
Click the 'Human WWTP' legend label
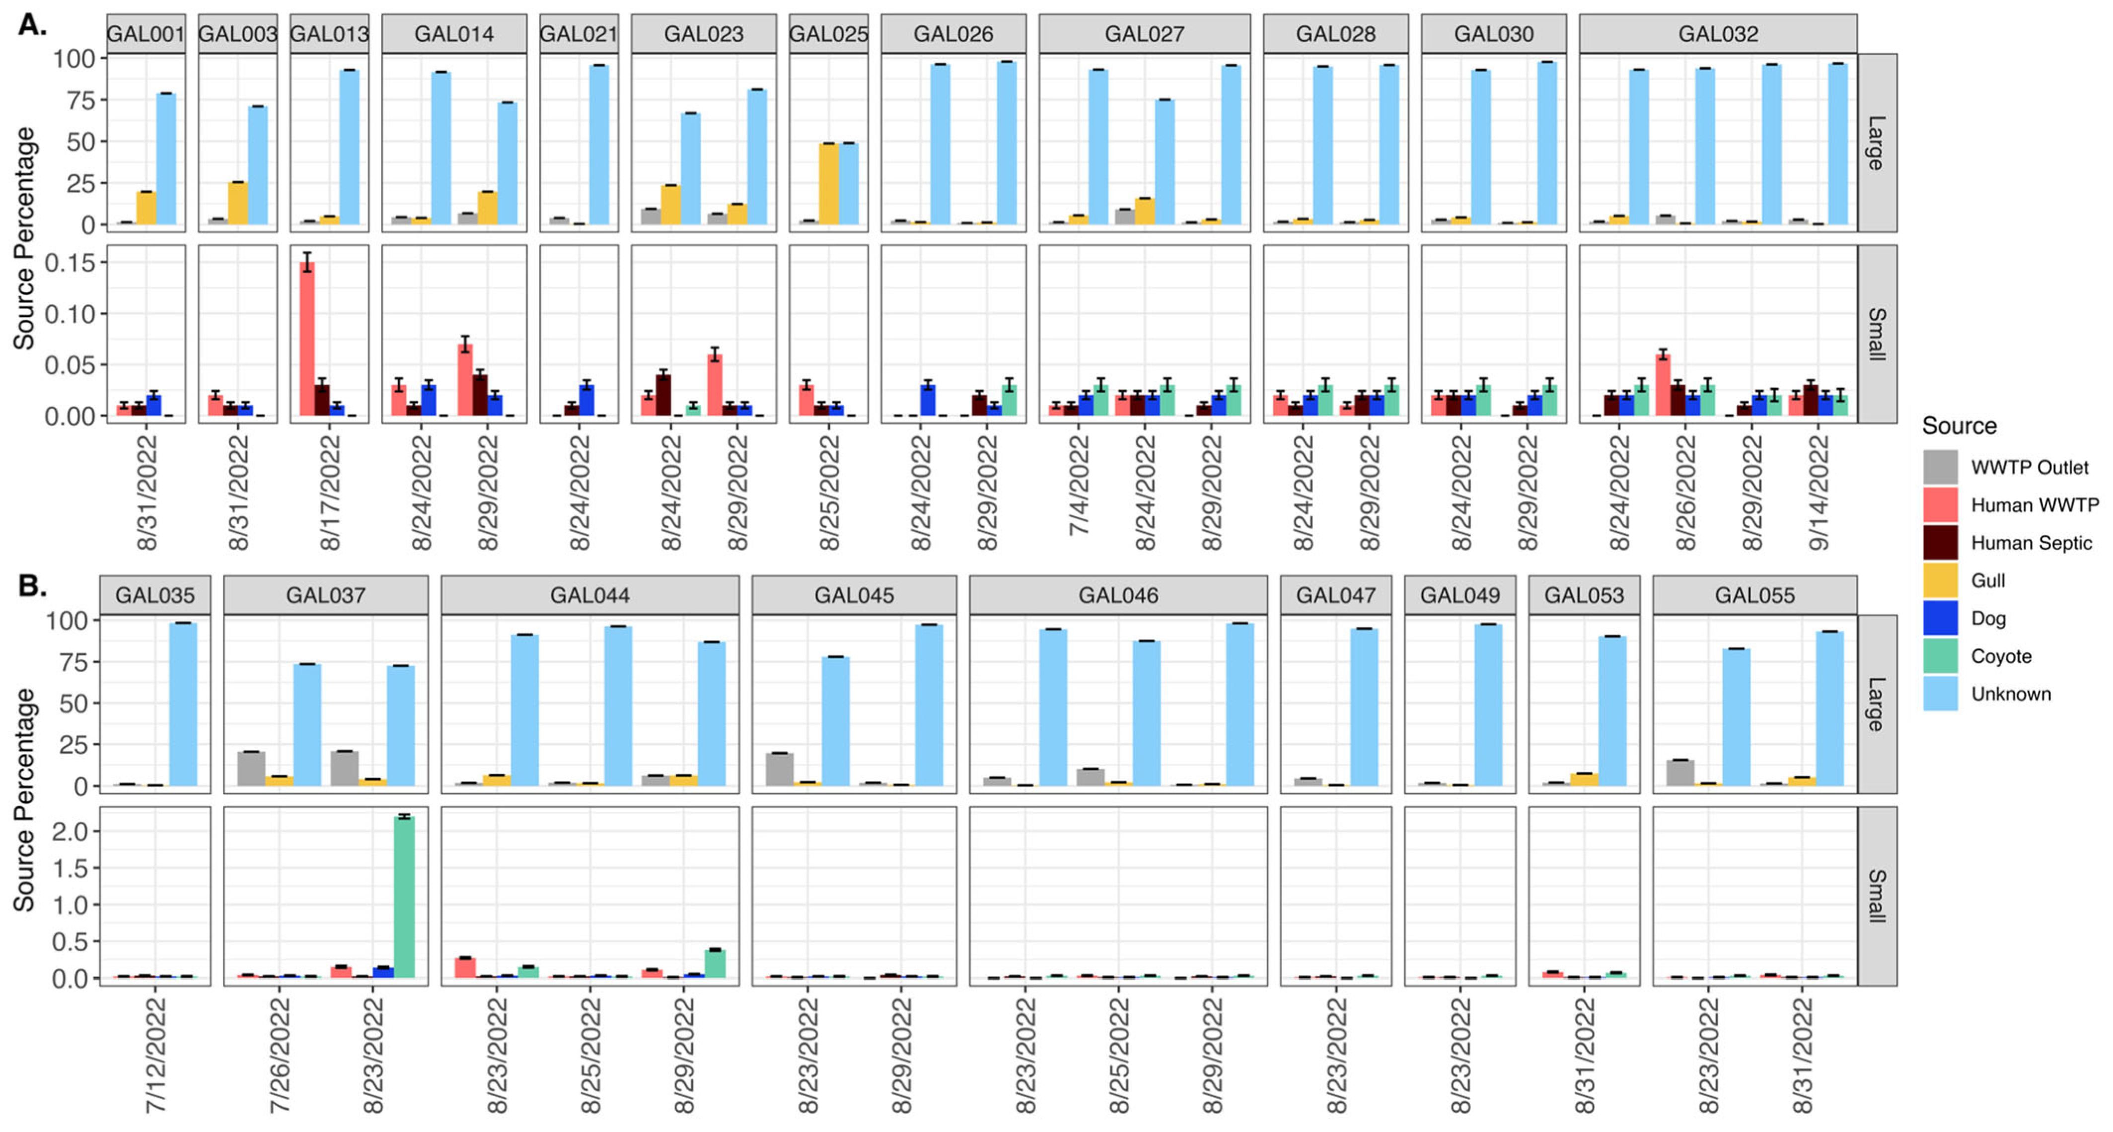tap(2034, 504)
